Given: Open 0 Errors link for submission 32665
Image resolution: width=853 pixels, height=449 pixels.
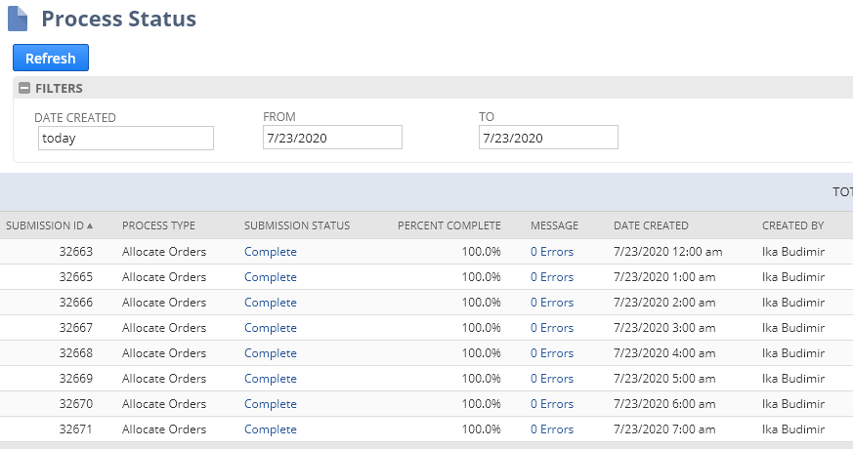Looking at the screenshot, I should (551, 277).
